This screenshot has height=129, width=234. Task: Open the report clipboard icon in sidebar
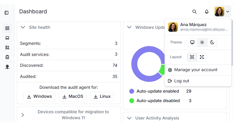[x=7, y=57]
